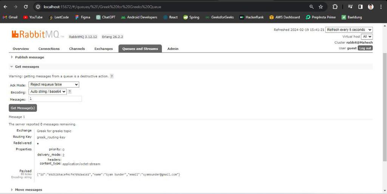This screenshot has width=387, height=194.
Task: Open the browser extensions puzzle icon
Action: (335, 7)
